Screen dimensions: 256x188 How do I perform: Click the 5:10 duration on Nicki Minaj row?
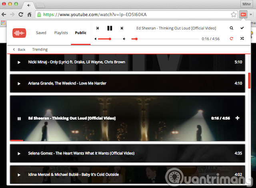pyautogui.click(x=238, y=62)
